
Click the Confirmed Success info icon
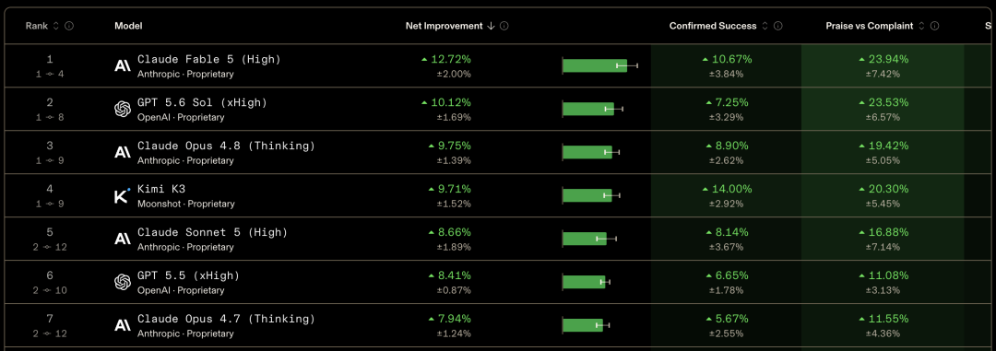pos(777,26)
